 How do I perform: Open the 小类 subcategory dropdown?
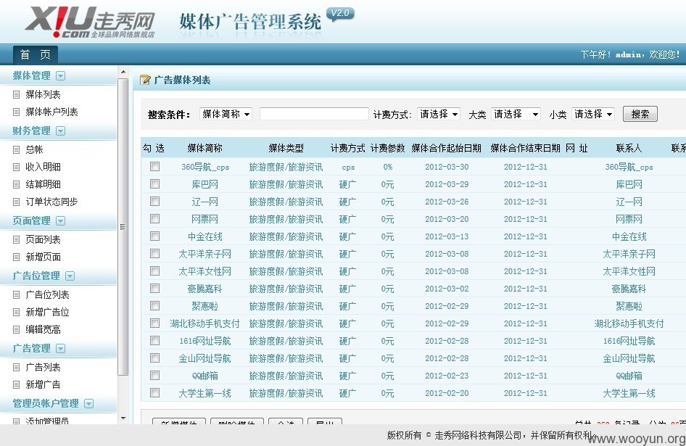(592, 115)
